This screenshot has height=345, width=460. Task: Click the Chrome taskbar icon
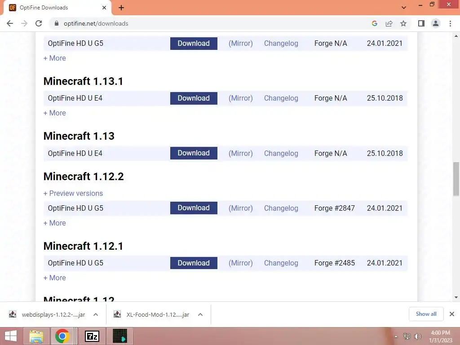[x=62, y=336]
